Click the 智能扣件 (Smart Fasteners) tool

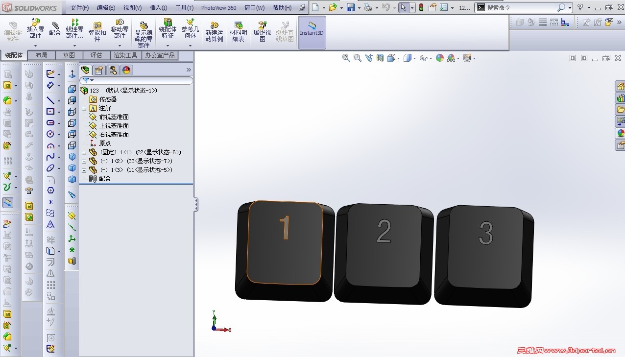pos(97,32)
